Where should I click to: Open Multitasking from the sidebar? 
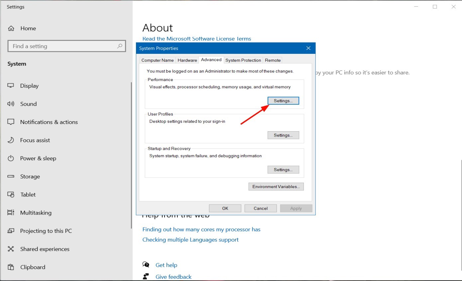pos(36,213)
